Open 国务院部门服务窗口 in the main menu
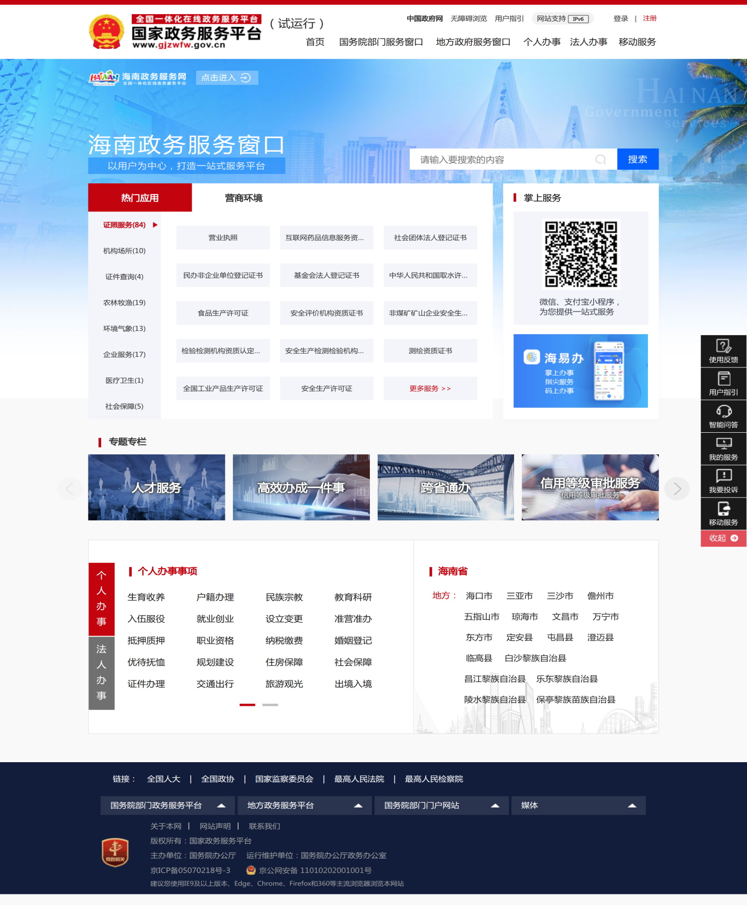 (x=381, y=42)
